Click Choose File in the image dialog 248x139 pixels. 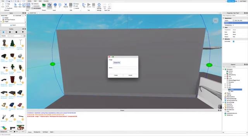tap(117, 63)
